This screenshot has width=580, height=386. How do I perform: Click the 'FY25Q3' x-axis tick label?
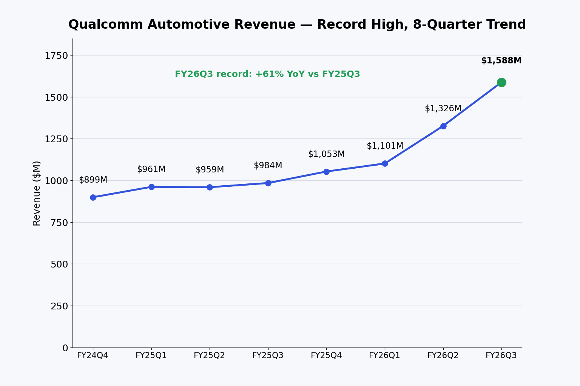(268, 355)
